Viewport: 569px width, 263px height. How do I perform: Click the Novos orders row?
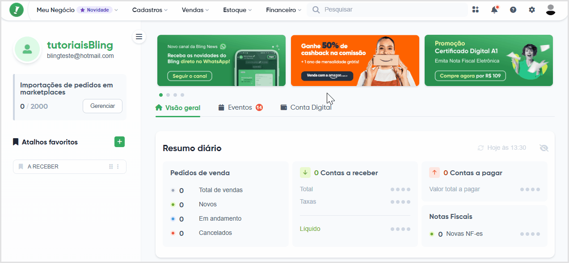point(194,205)
